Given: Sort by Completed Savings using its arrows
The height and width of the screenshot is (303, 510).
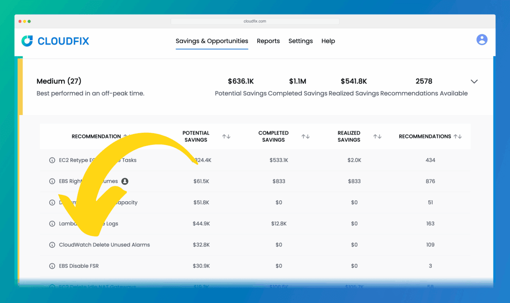Looking at the screenshot, I should point(306,137).
